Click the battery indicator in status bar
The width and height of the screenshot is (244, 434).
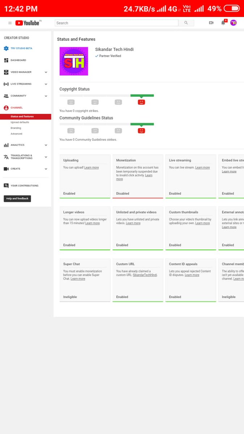coord(232,8)
